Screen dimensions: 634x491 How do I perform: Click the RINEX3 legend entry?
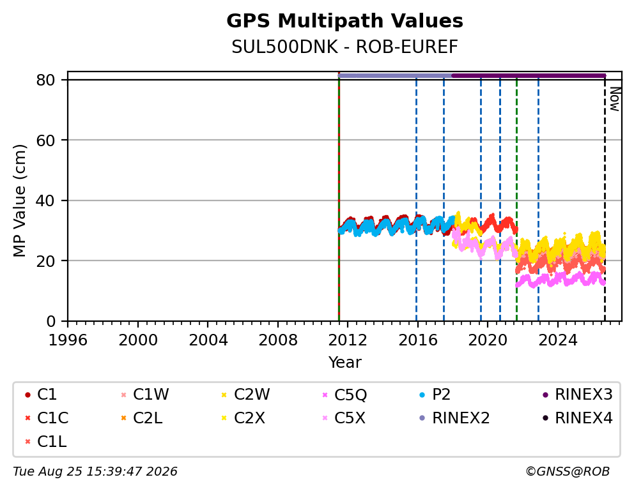click(577, 395)
